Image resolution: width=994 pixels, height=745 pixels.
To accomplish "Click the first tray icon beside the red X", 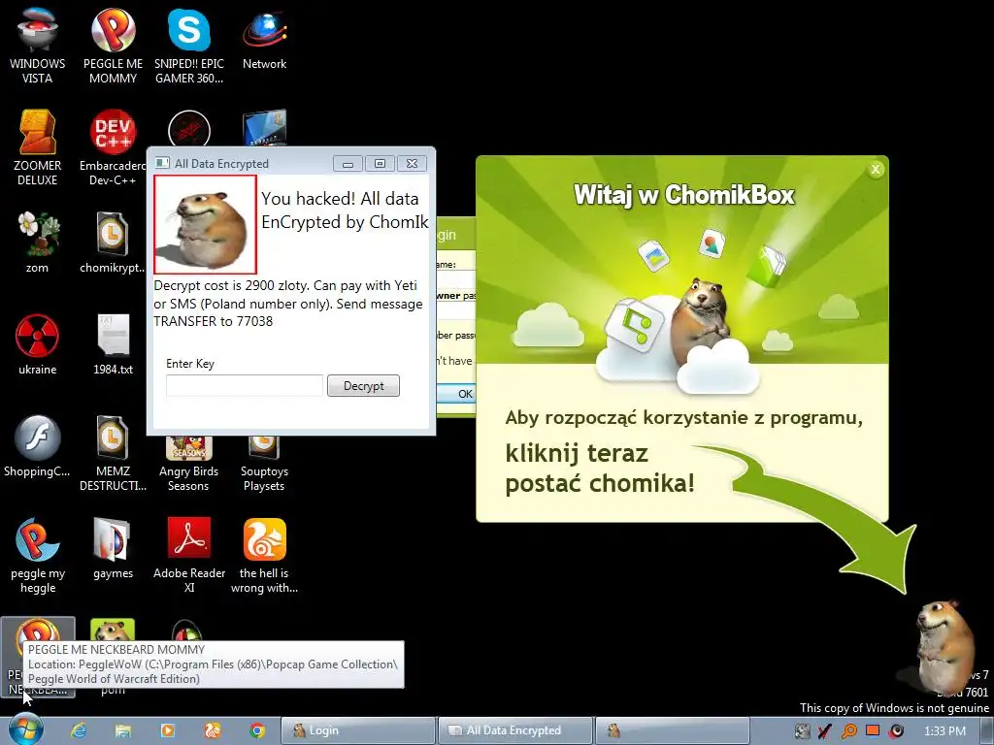I will click(x=802, y=731).
